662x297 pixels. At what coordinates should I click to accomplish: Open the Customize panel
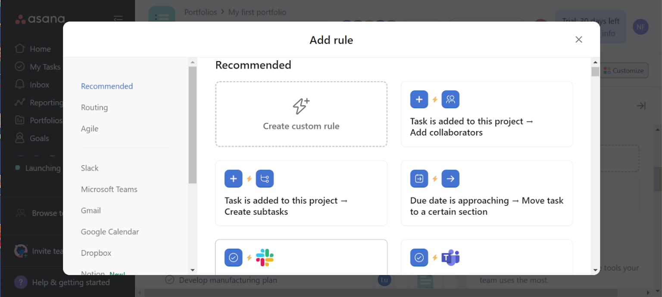[x=624, y=70]
